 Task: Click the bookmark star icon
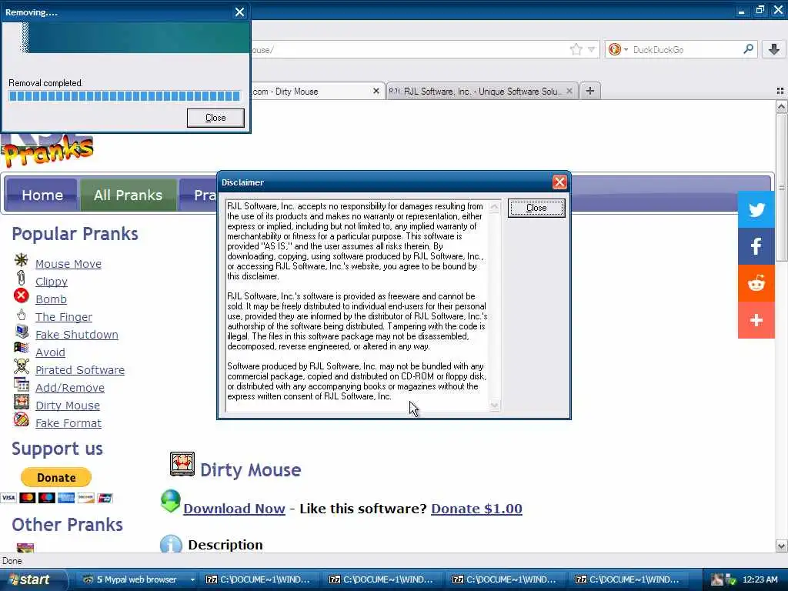(x=576, y=49)
